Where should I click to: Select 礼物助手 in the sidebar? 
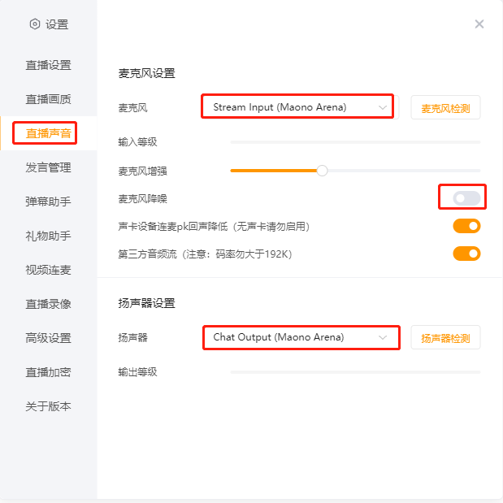point(48,236)
